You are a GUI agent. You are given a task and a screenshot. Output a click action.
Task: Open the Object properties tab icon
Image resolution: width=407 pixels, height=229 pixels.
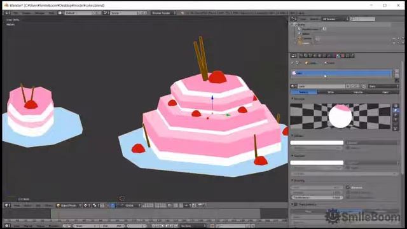coord(320,55)
